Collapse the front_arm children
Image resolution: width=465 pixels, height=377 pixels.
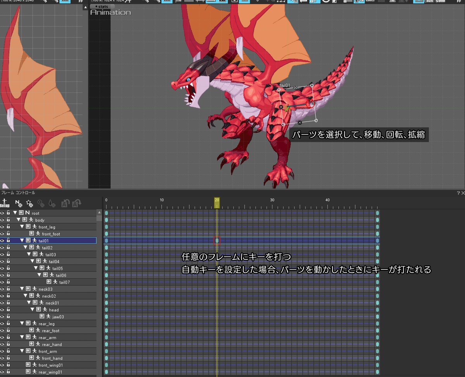click(22, 351)
